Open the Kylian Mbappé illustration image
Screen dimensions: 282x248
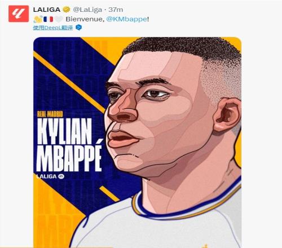click(x=137, y=142)
